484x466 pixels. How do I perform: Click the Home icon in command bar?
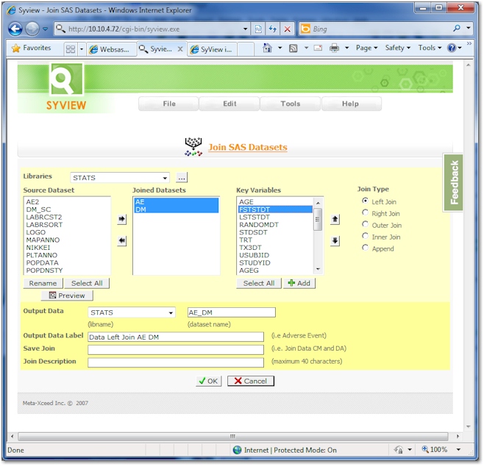click(x=267, y=48)
